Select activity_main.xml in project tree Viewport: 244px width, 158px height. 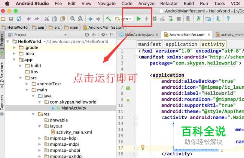tap(74, 132)
